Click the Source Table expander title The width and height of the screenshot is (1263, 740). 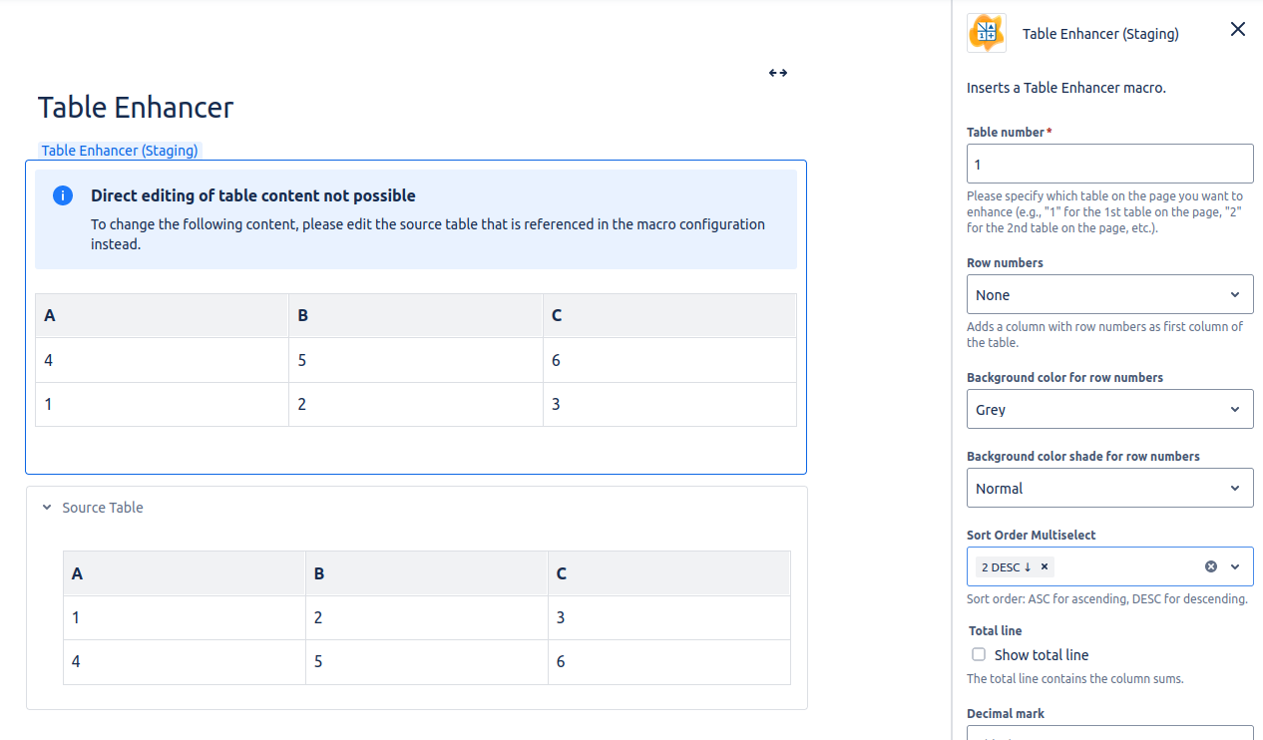(103, 508)
